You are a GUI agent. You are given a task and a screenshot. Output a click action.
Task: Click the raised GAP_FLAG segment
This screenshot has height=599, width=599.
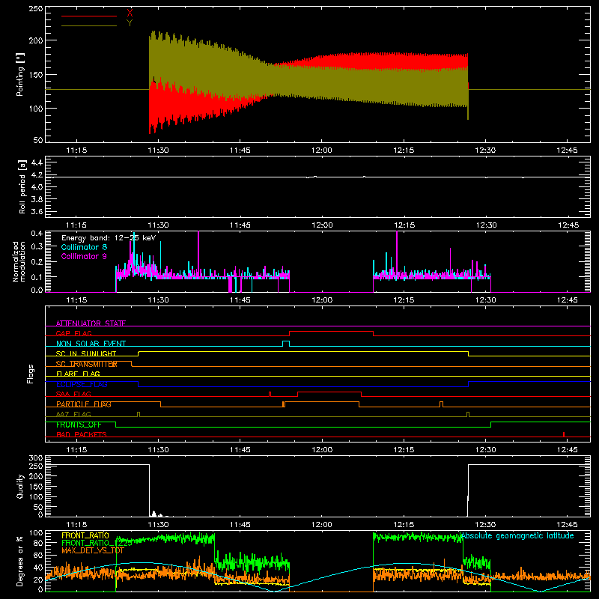(x=331, y=331)
